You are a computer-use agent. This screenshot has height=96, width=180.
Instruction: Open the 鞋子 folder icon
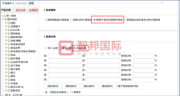pos(9,73)
